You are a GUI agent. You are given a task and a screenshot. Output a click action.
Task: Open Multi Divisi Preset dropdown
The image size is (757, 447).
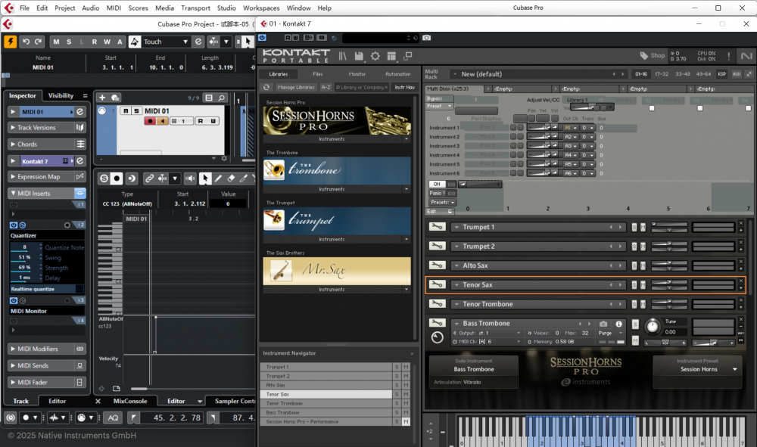pos(439,106)
